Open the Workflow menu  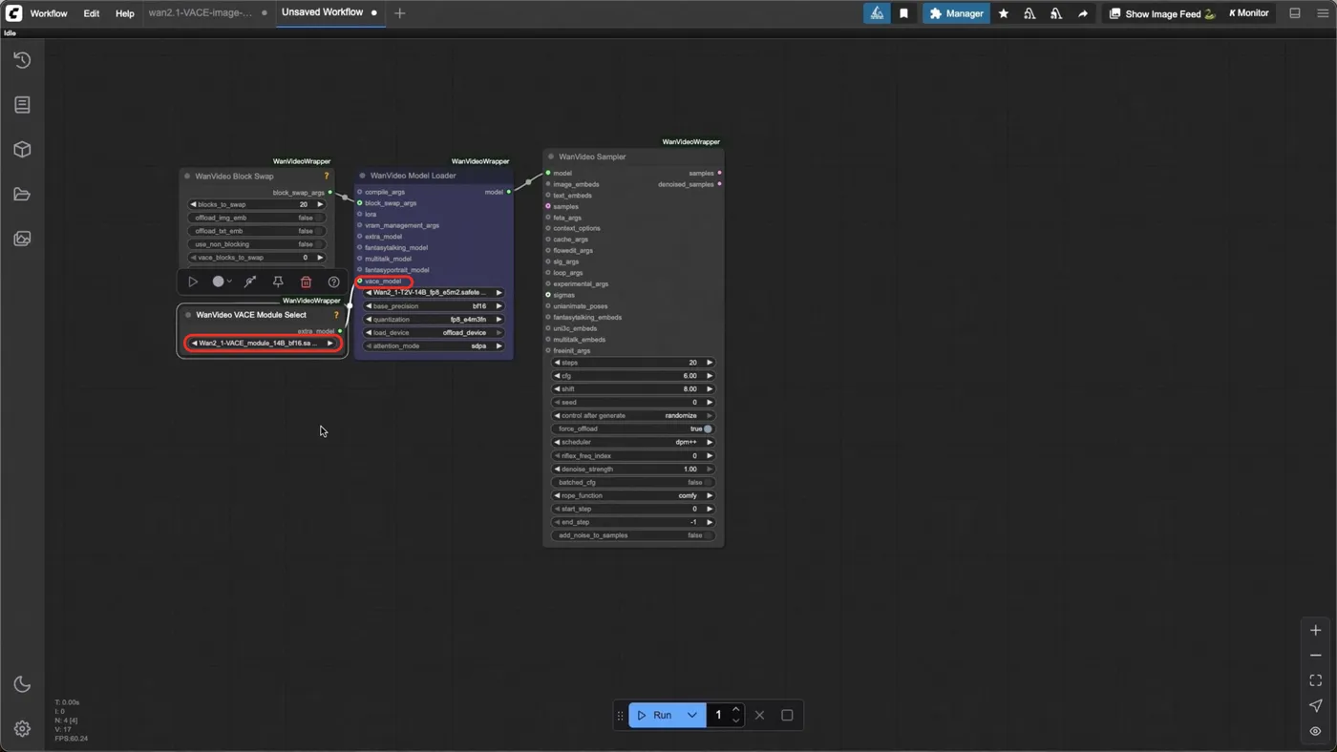49,13
